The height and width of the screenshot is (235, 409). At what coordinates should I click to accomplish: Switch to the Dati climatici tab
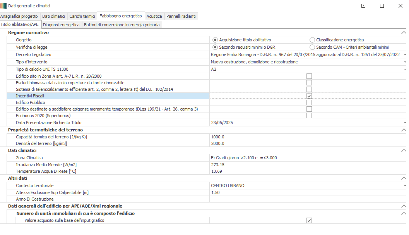tap(53, 16)
